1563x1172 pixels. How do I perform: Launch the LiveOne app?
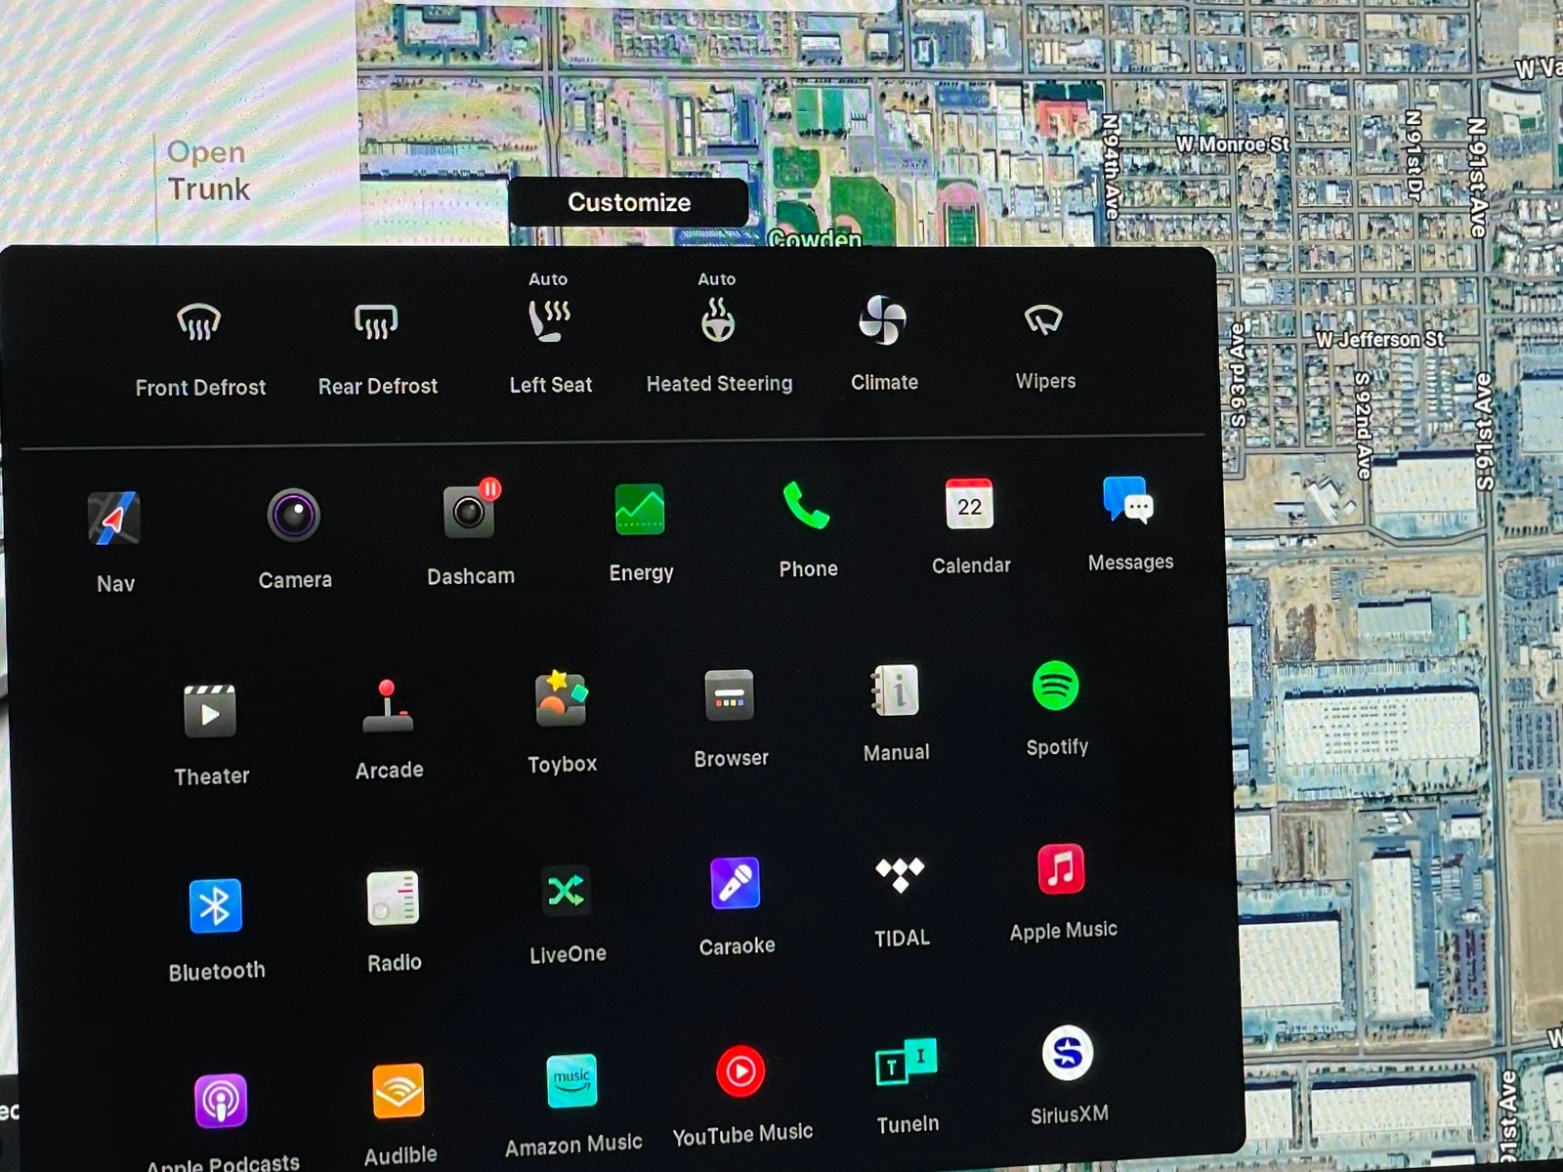click(566, 891)
